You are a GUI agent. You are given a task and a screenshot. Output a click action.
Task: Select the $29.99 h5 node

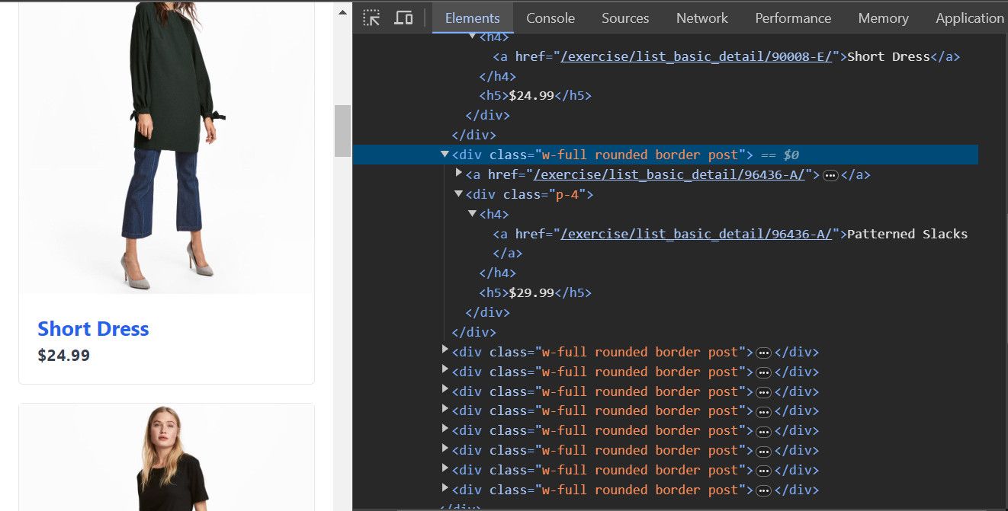pos(535,292)
